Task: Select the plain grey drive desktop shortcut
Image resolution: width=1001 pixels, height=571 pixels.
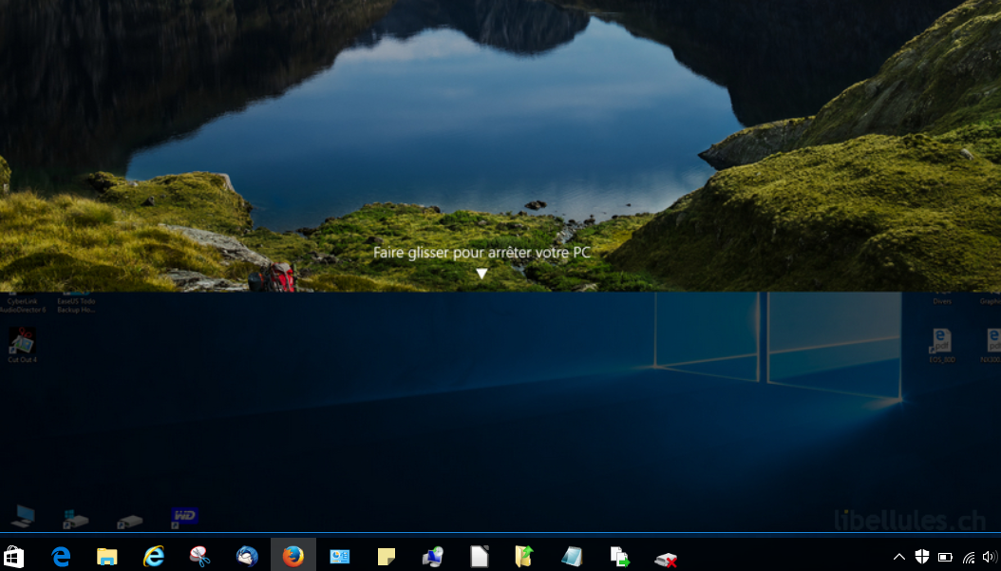Action: 129,522
